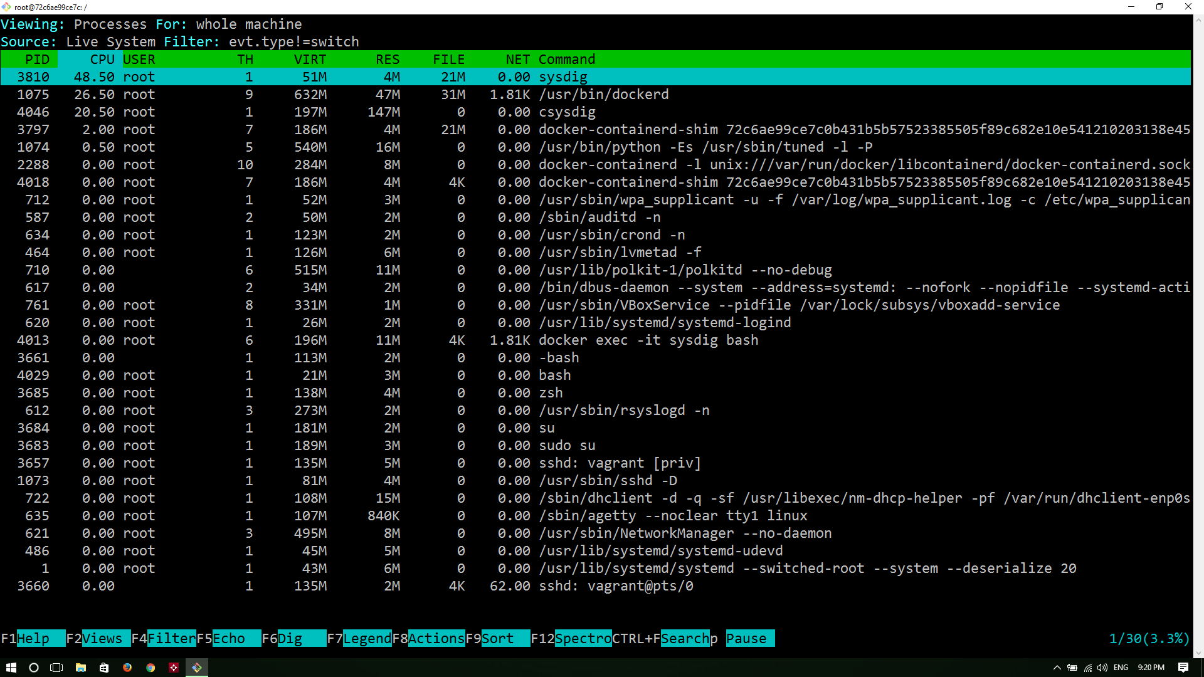Open Windows Start menu
The width and height of the screenshot is (1204, 677).
click(11, 668)
